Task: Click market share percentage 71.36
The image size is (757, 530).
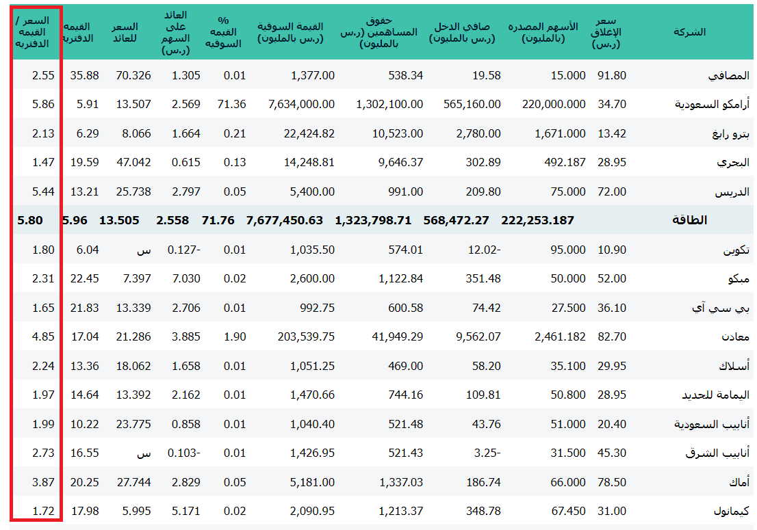Action: point(232,104)
